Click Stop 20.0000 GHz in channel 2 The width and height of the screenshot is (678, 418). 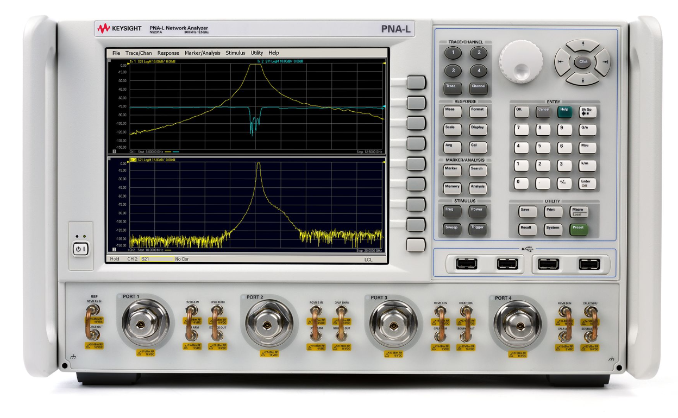tap(369, 251)
